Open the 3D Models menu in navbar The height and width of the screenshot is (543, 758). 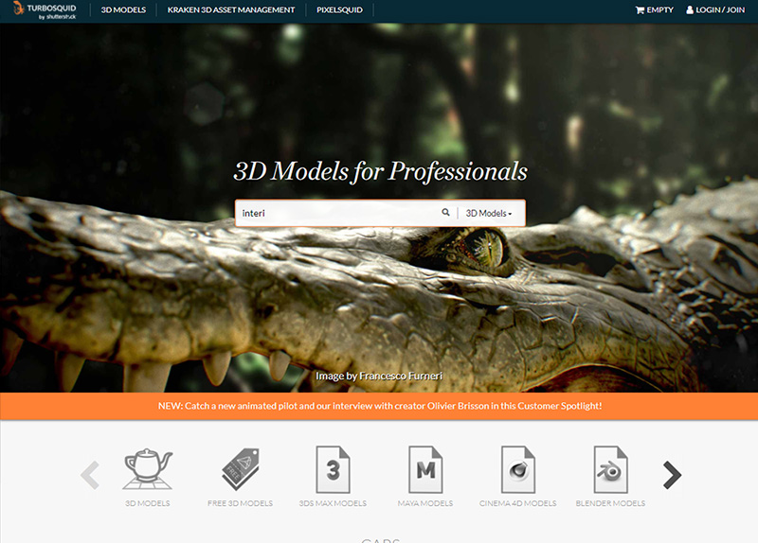point(122,10)
